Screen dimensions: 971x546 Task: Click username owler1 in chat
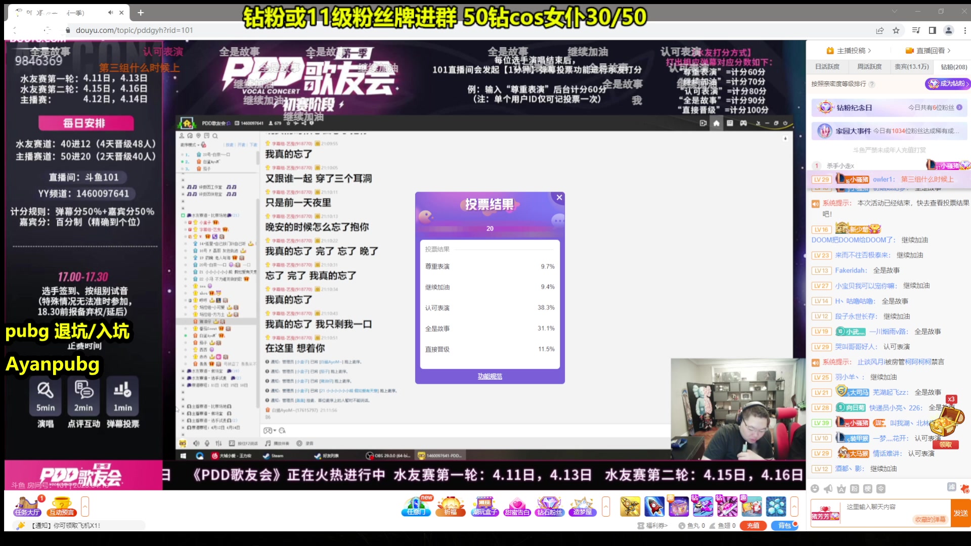coord(883,179)
